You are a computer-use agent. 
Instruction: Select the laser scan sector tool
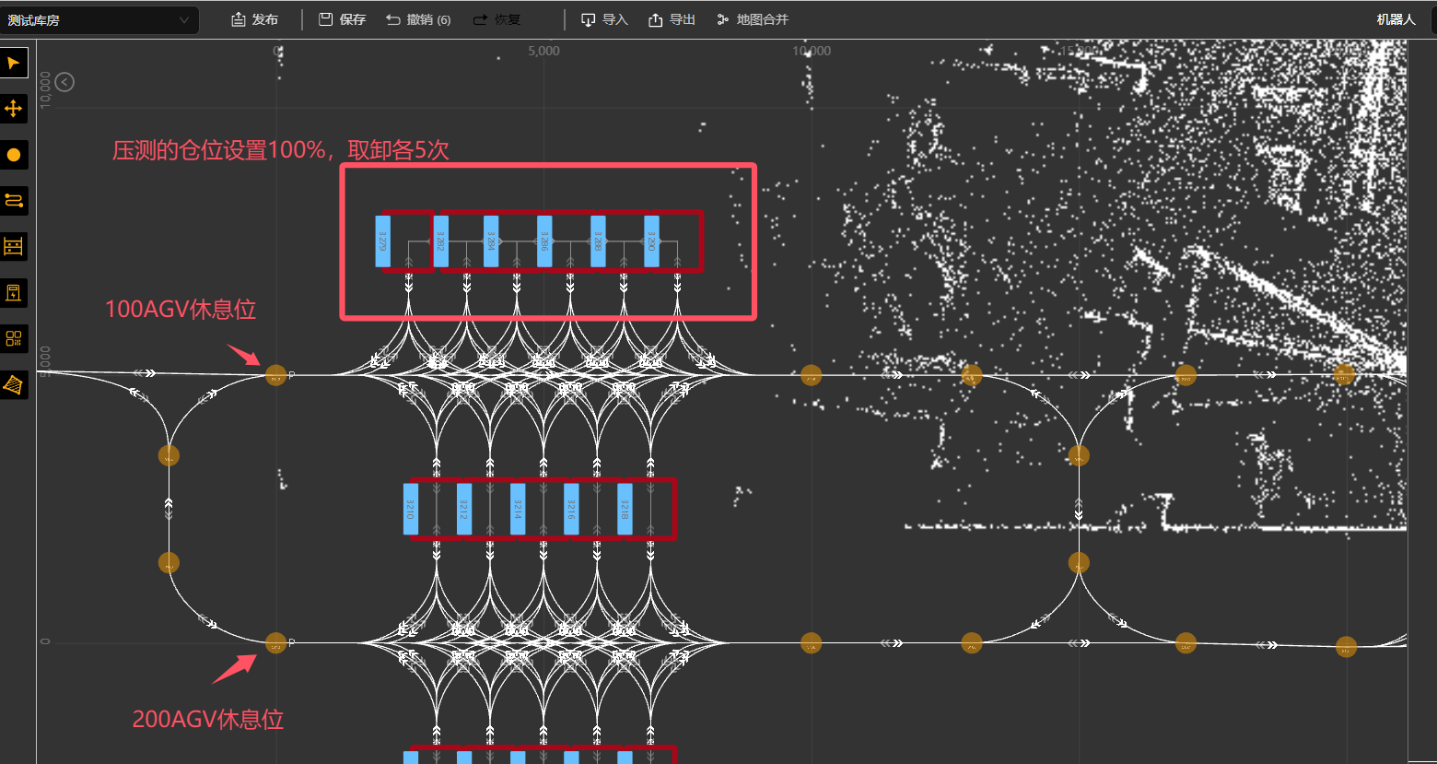click(14, 385)
